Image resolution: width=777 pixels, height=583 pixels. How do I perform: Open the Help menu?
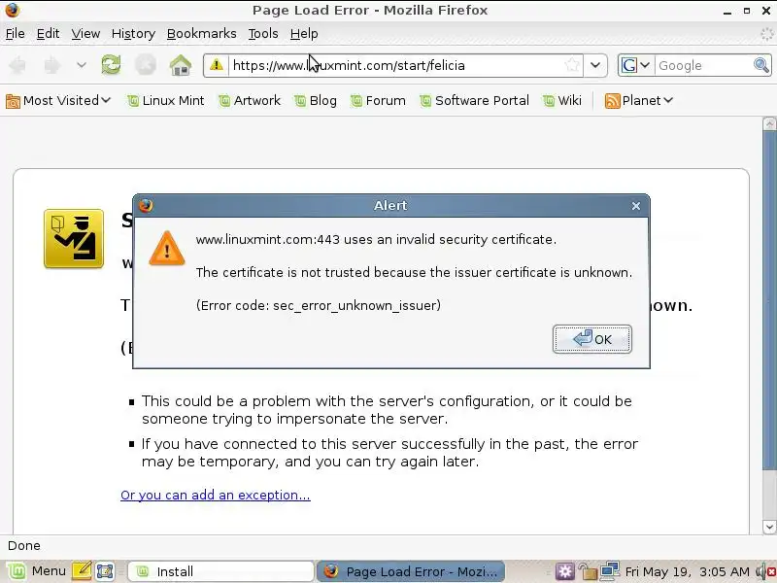(304, 34)
